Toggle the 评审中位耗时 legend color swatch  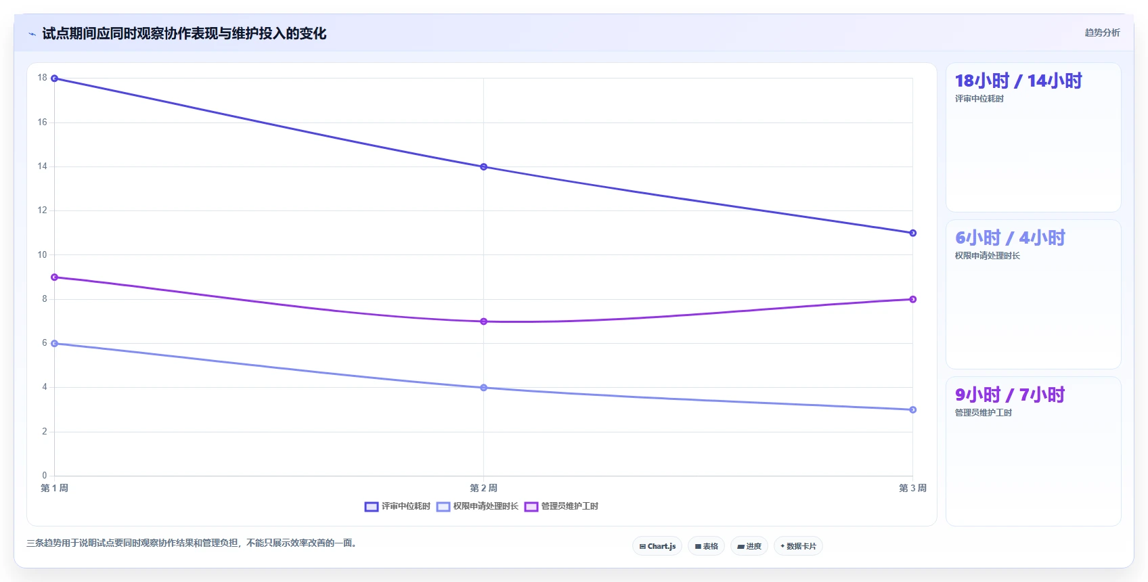coord(371,506)
